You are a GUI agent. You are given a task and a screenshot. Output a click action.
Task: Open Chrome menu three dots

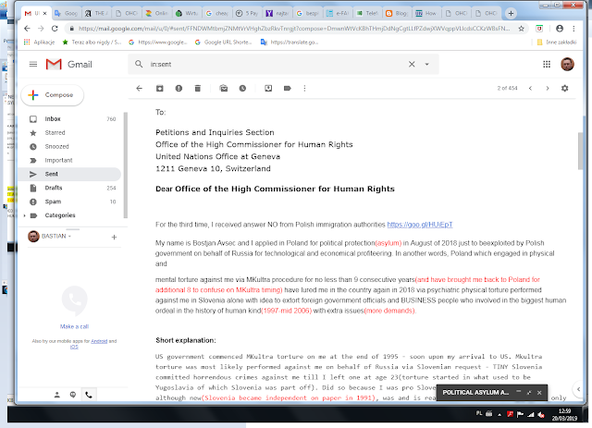pos(573,29)
